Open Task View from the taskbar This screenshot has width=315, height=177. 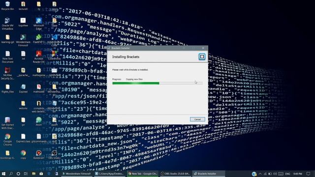[x=26, y=174]
